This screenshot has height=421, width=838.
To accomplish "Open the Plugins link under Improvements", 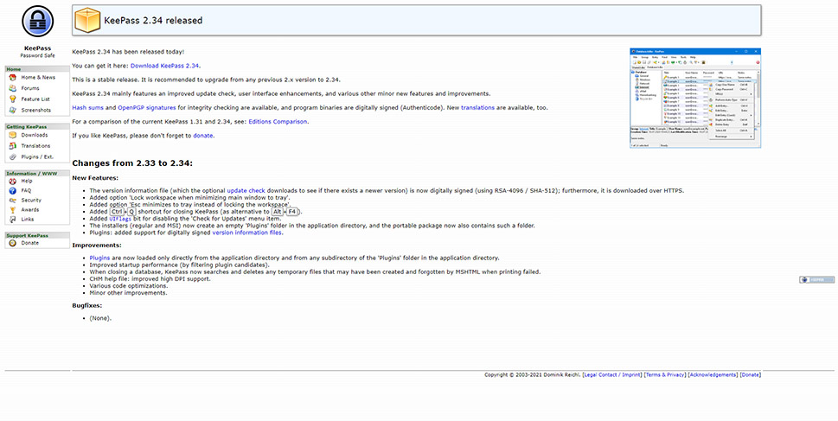I will (99, 258).
